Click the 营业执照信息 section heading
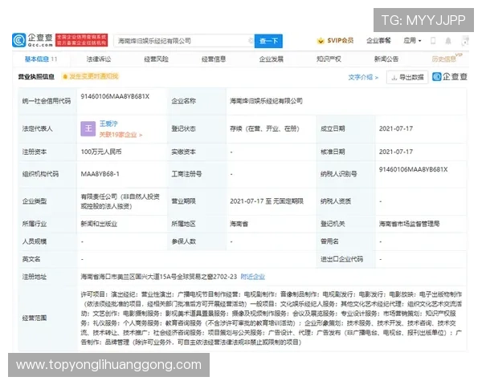This screenshot has height=385, width=482. (x=36, y=77)
